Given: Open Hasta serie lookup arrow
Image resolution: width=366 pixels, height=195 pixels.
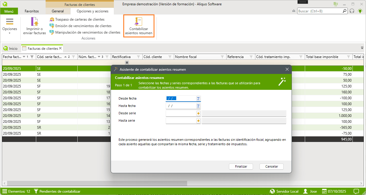Looking at the screenshot, I should click(x=198, y=121).
